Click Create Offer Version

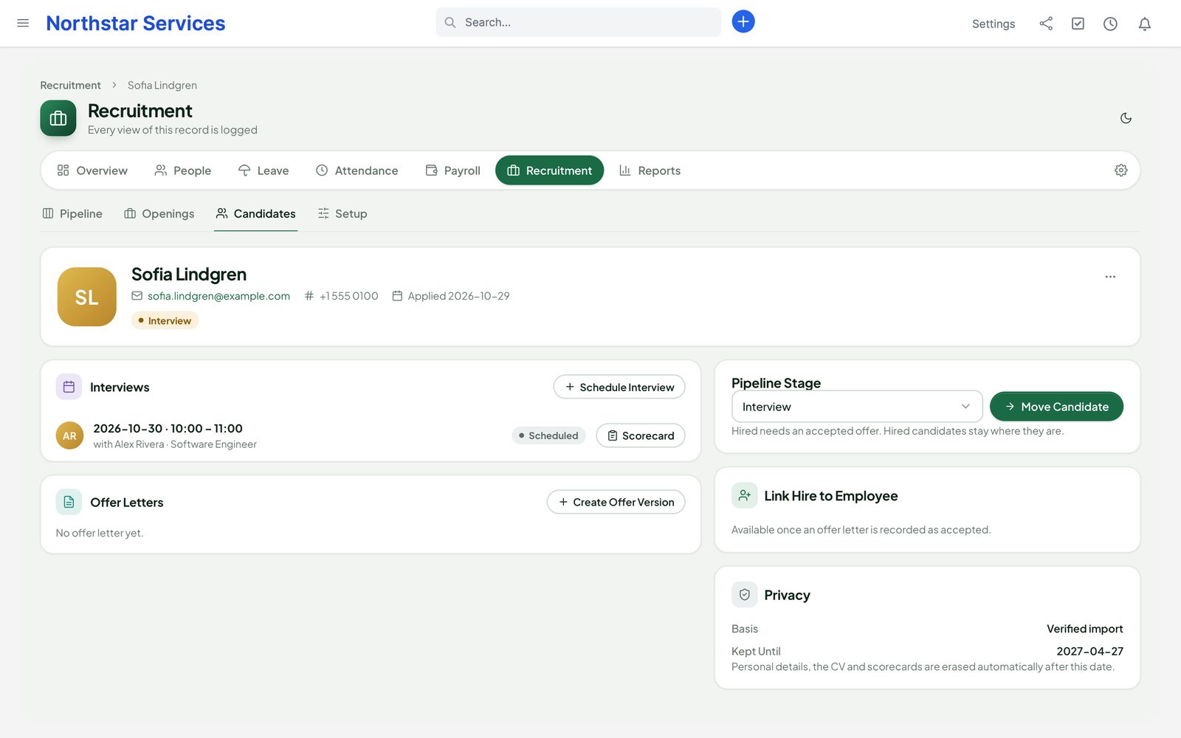tap(616, 502)
